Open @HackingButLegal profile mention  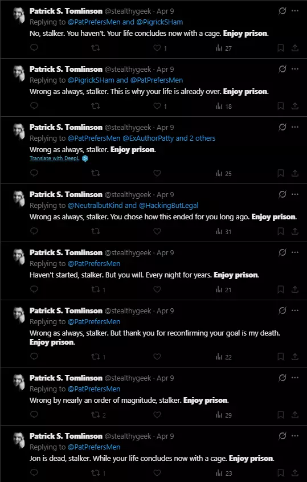[x=169, y=205]
